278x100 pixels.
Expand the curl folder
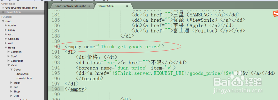point(6,43)
